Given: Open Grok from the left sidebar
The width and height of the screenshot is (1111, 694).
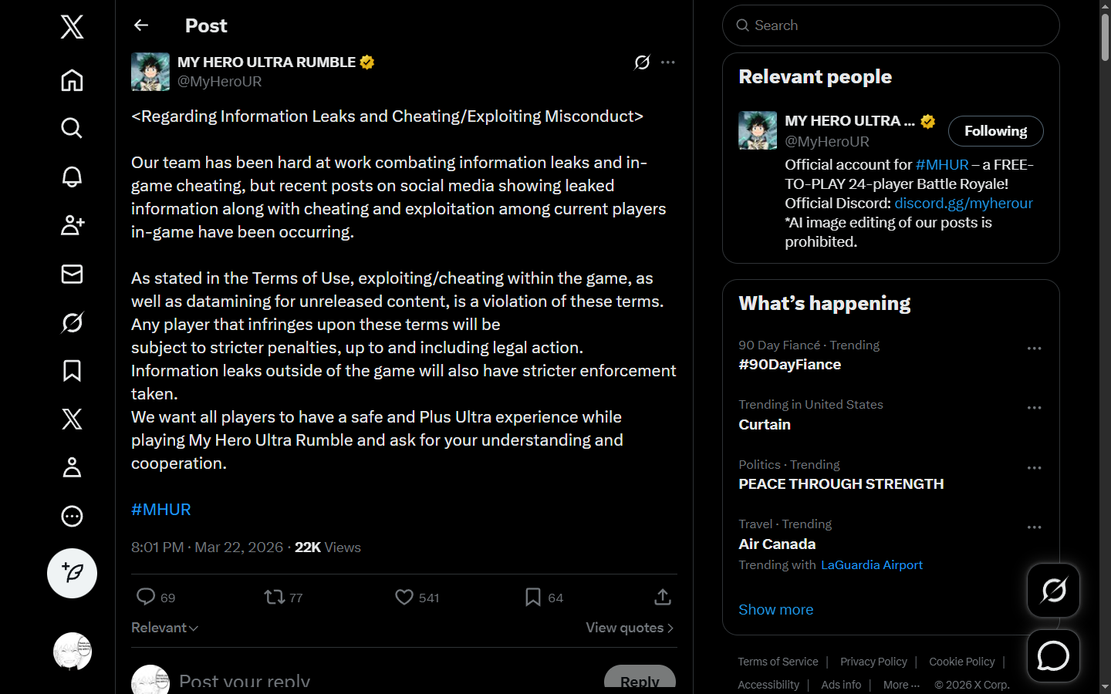Looking at the screenshot, I should [72, 322].
